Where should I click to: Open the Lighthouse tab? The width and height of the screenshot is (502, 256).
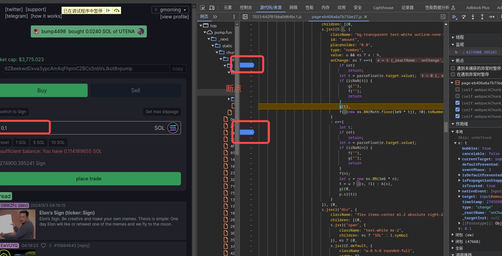[x=383, y=8]
